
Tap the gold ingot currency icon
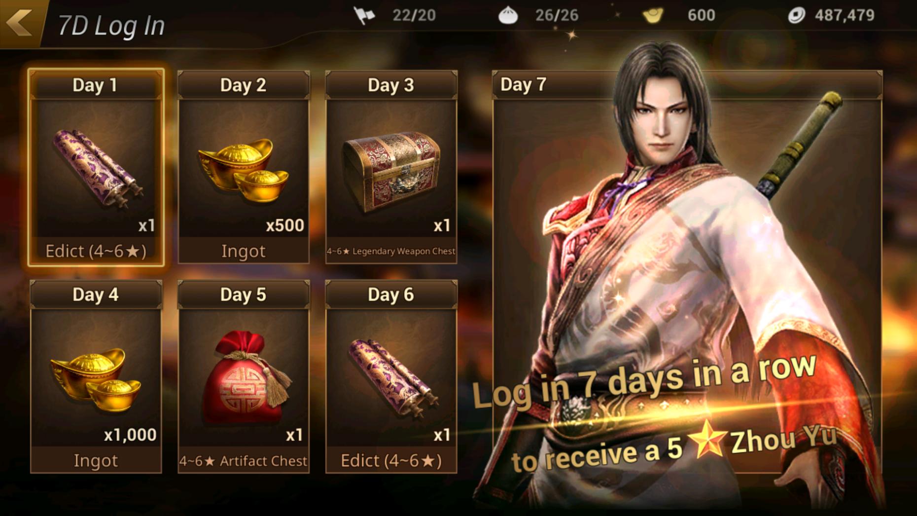(653, 15)
